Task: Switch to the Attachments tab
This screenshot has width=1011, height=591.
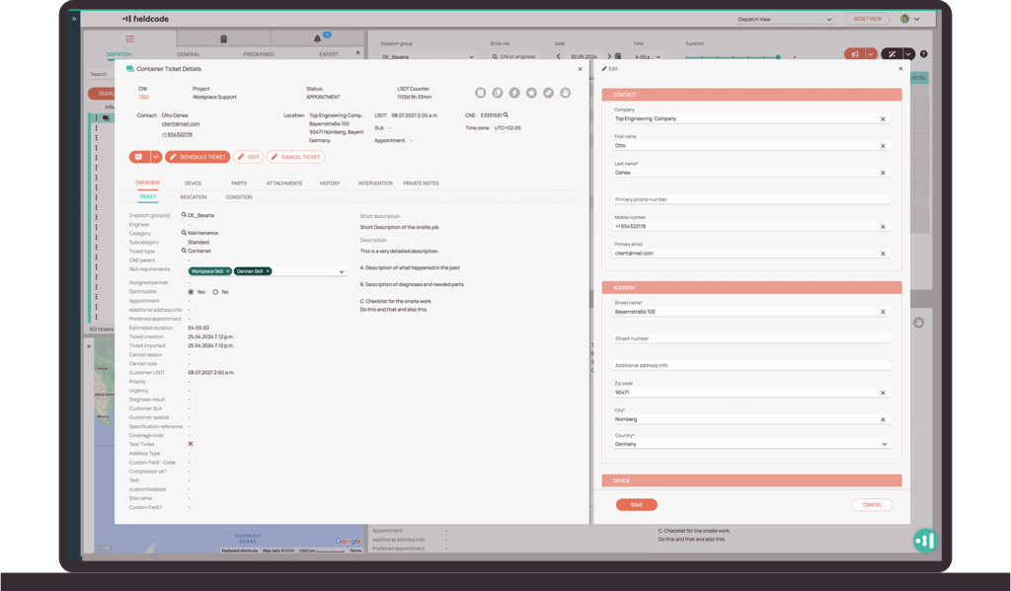Action: click(283, 184)
